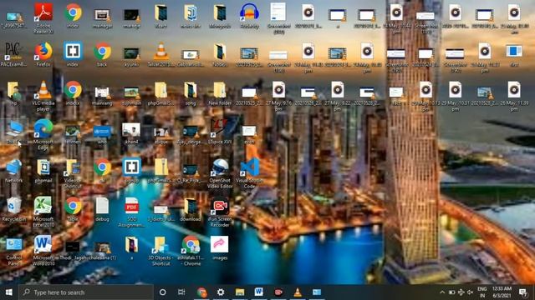Switch to Word in the taskbar
535x300 pixels.
pos(258,292)
